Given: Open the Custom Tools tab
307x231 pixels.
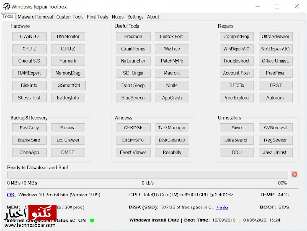Looking at the screenshot, I should [x=70, y=17].
